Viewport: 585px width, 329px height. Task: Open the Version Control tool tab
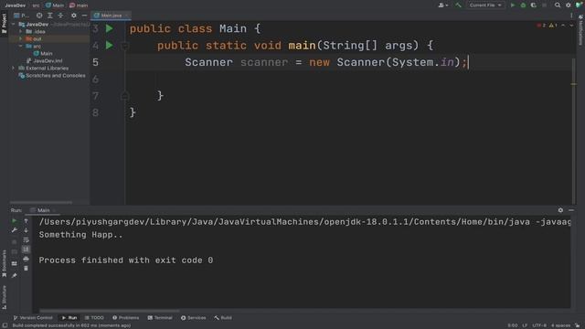[x=33, y=318]
